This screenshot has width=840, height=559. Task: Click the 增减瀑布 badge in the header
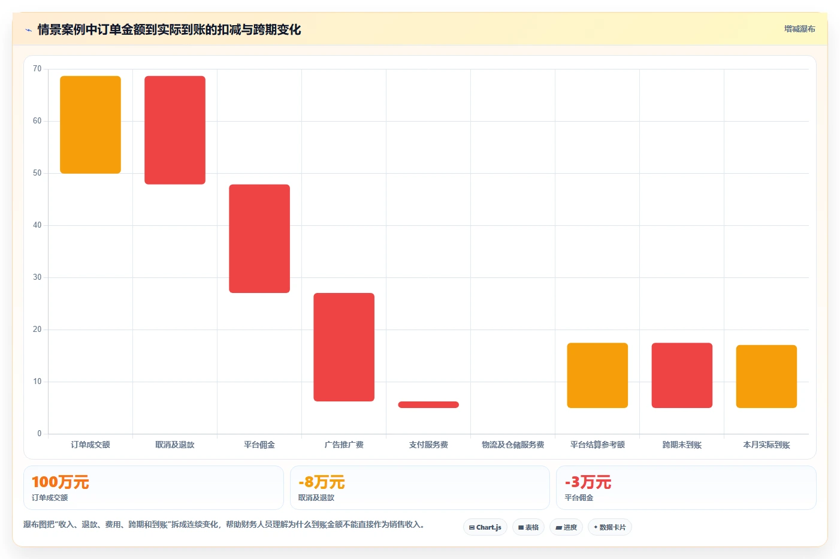(x=800, y=29)
